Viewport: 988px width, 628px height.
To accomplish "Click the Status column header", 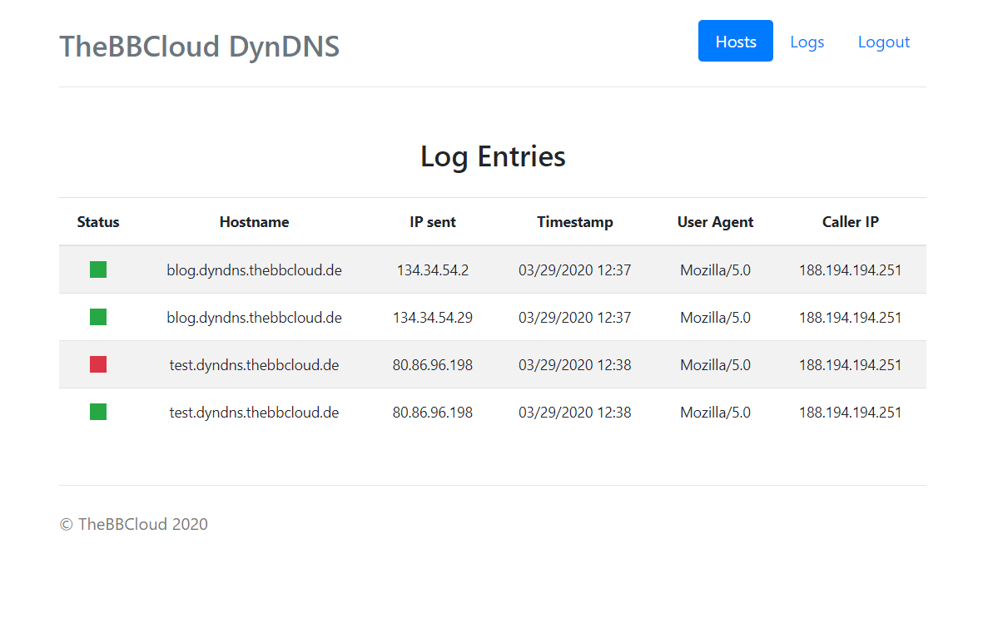I will click(98, 222).
